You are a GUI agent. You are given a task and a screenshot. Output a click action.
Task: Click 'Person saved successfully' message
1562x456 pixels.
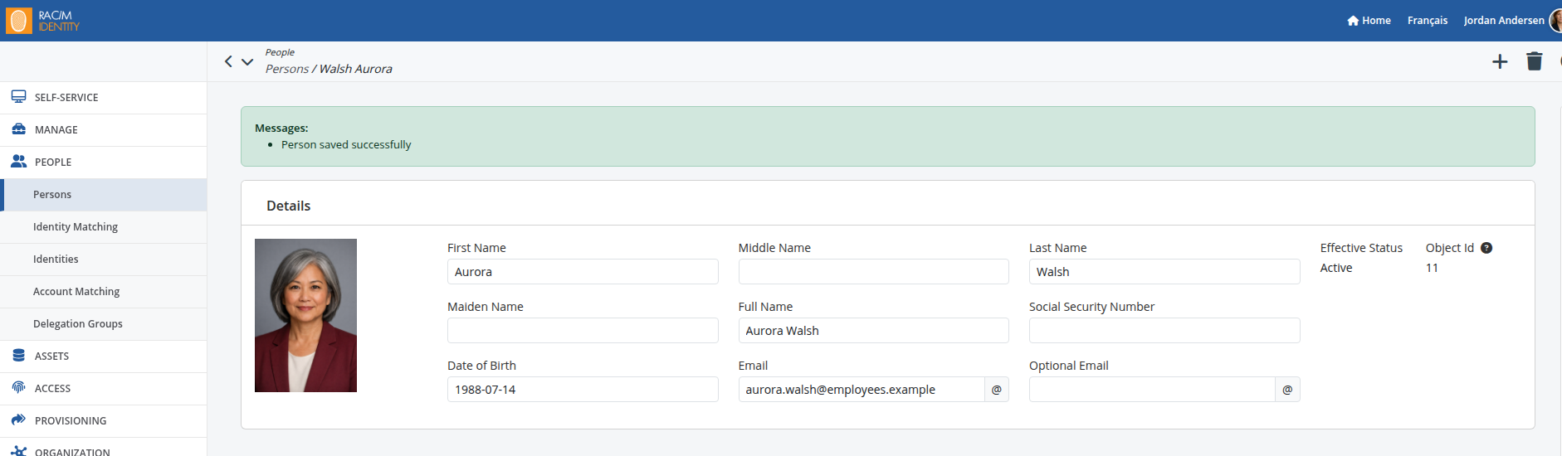(x=346, y=144)
